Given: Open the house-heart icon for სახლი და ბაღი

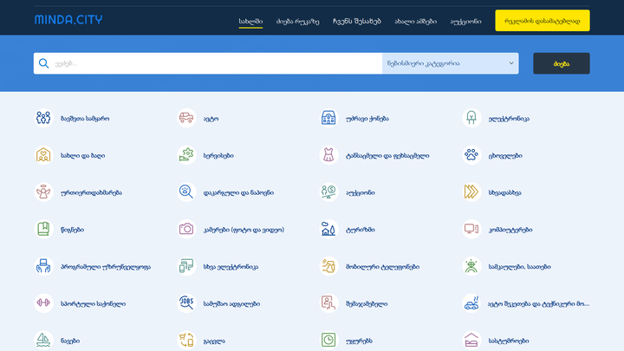Looking at the screenshot, I should [x=43, y=155].
